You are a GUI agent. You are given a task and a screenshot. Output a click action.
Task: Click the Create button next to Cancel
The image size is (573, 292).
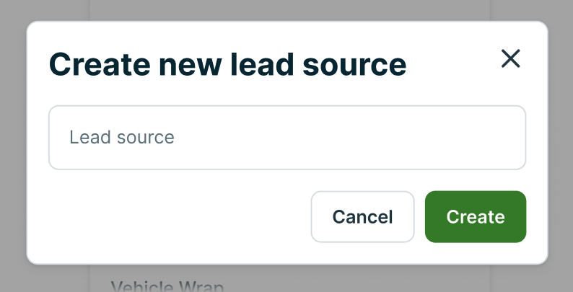tap(475, 217)
